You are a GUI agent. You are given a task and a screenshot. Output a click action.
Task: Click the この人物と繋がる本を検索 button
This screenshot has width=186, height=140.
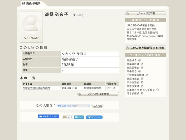click(x=145, y=48)
